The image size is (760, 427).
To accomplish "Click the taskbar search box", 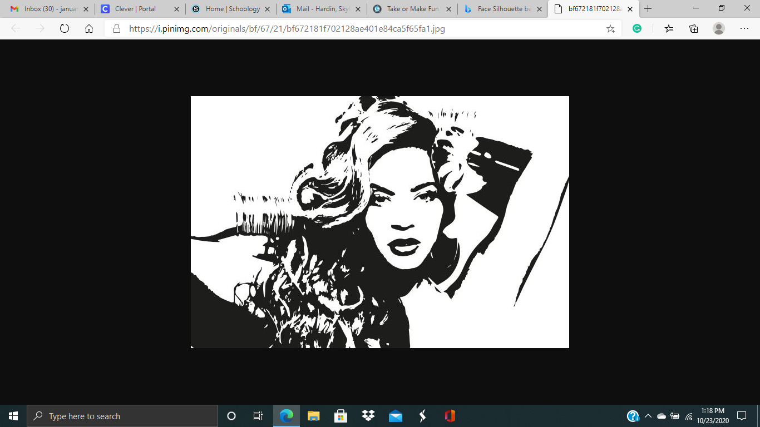I will [x=122, y=416].
